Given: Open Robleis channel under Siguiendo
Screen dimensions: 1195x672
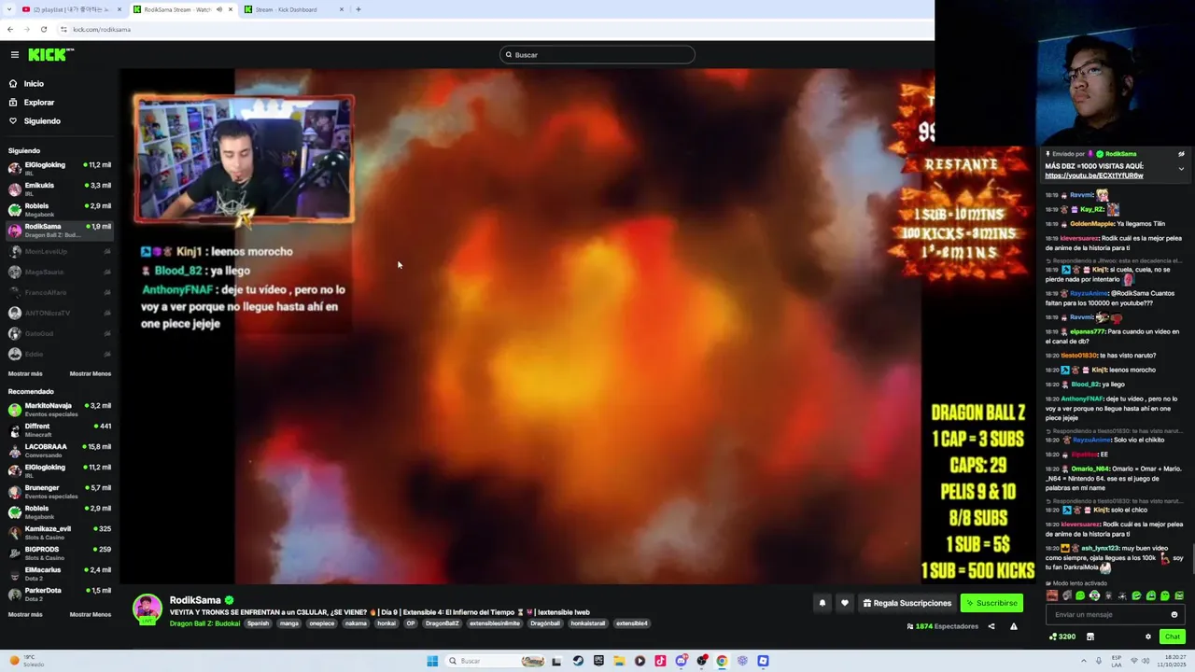Looking at the screenshot, I should pyautogui.click(x=60, y=209).
